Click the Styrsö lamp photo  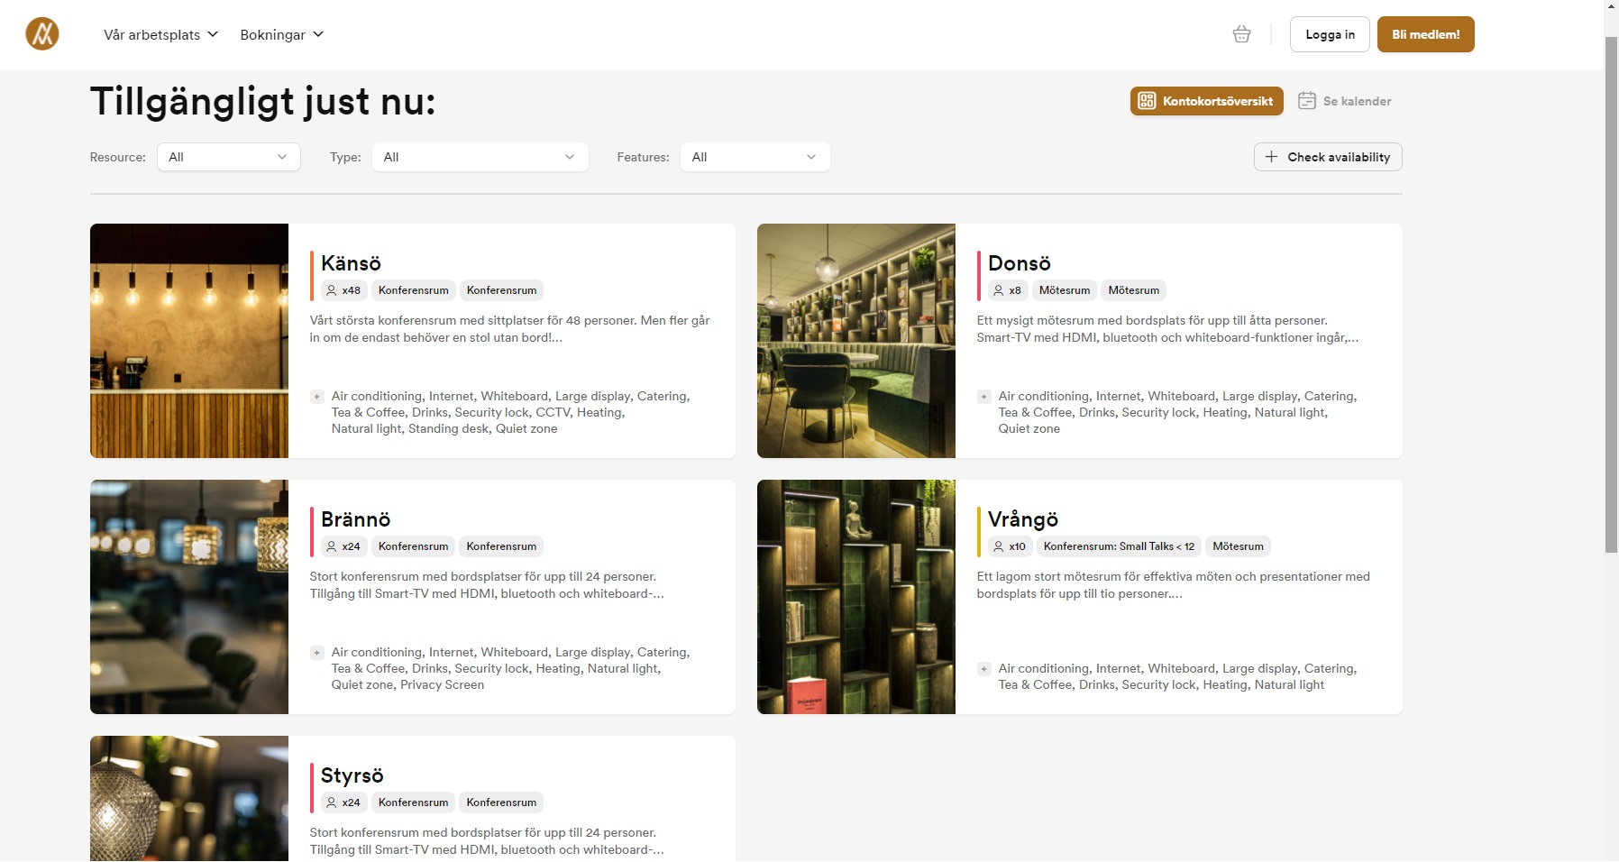189,799
